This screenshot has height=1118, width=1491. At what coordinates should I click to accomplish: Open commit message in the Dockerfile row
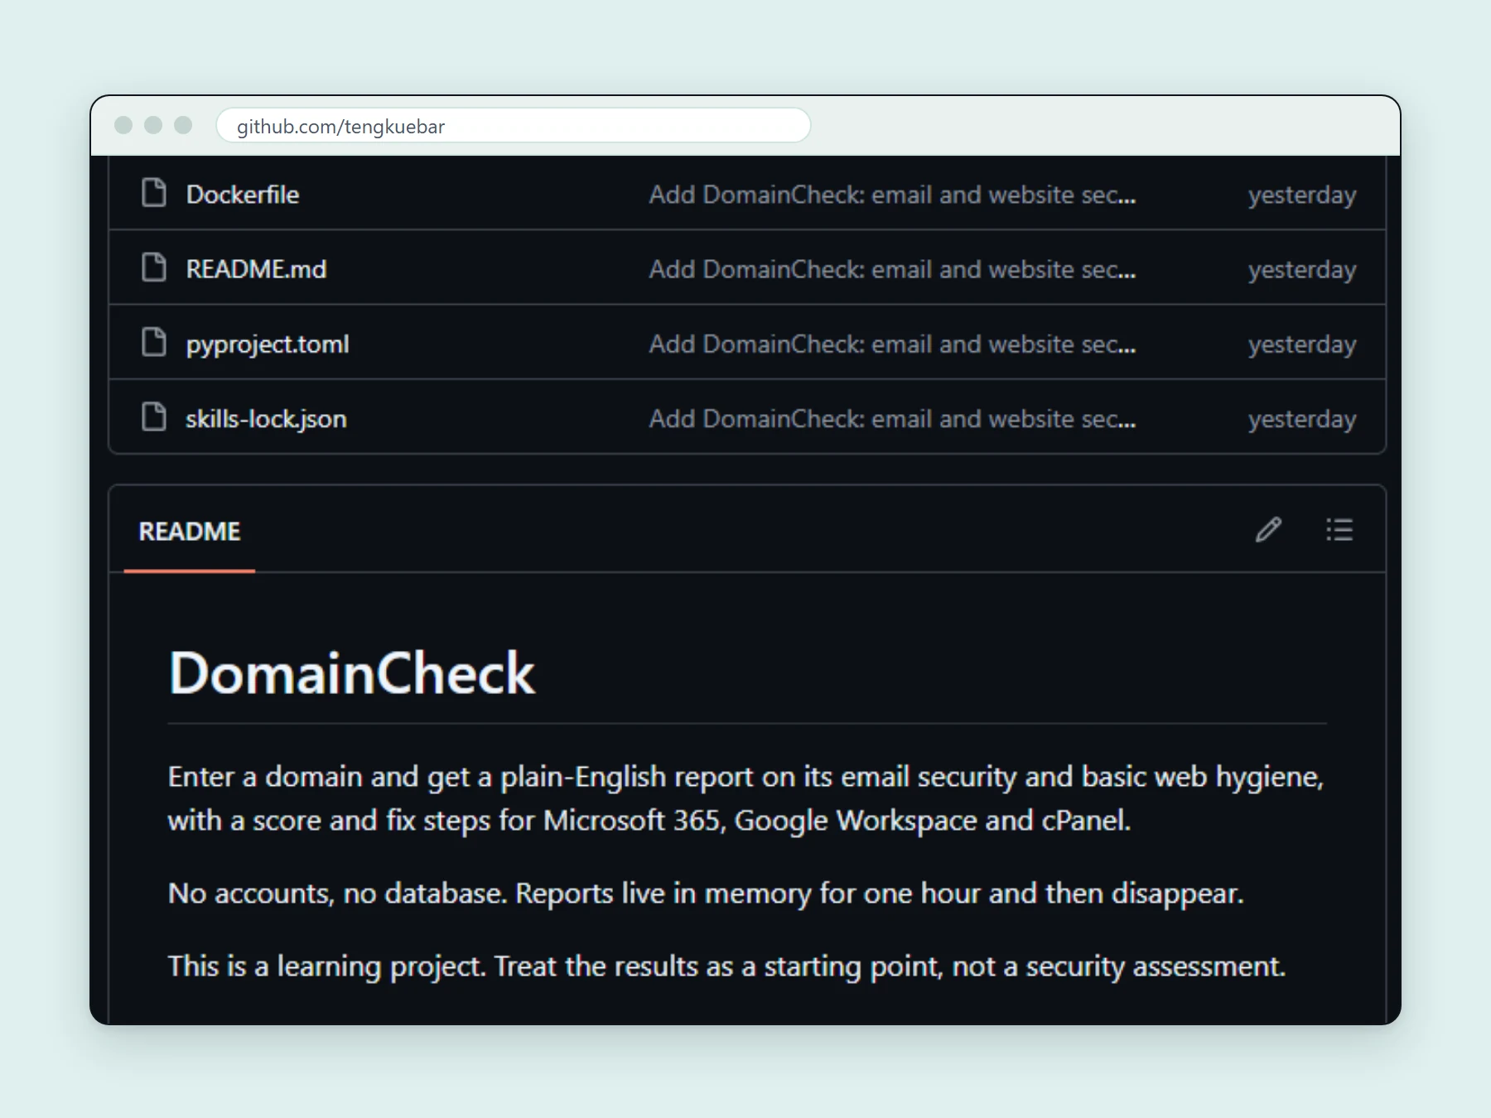point(892,195)
